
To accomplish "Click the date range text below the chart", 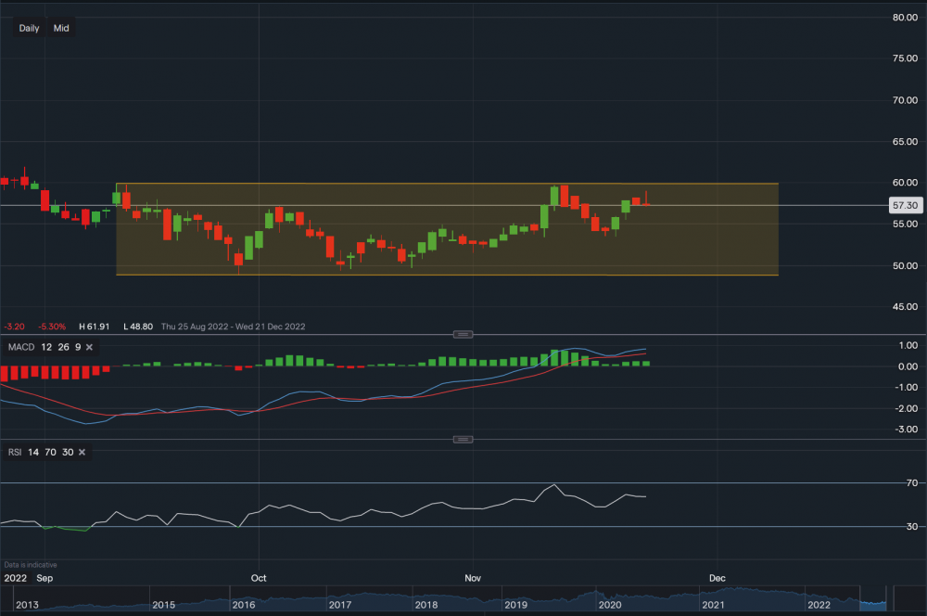I will (x=233, y=327).
